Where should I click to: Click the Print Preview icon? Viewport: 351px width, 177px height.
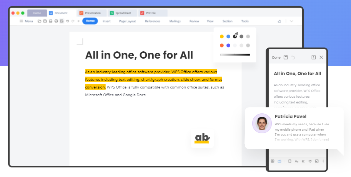(x=62, y=21)
